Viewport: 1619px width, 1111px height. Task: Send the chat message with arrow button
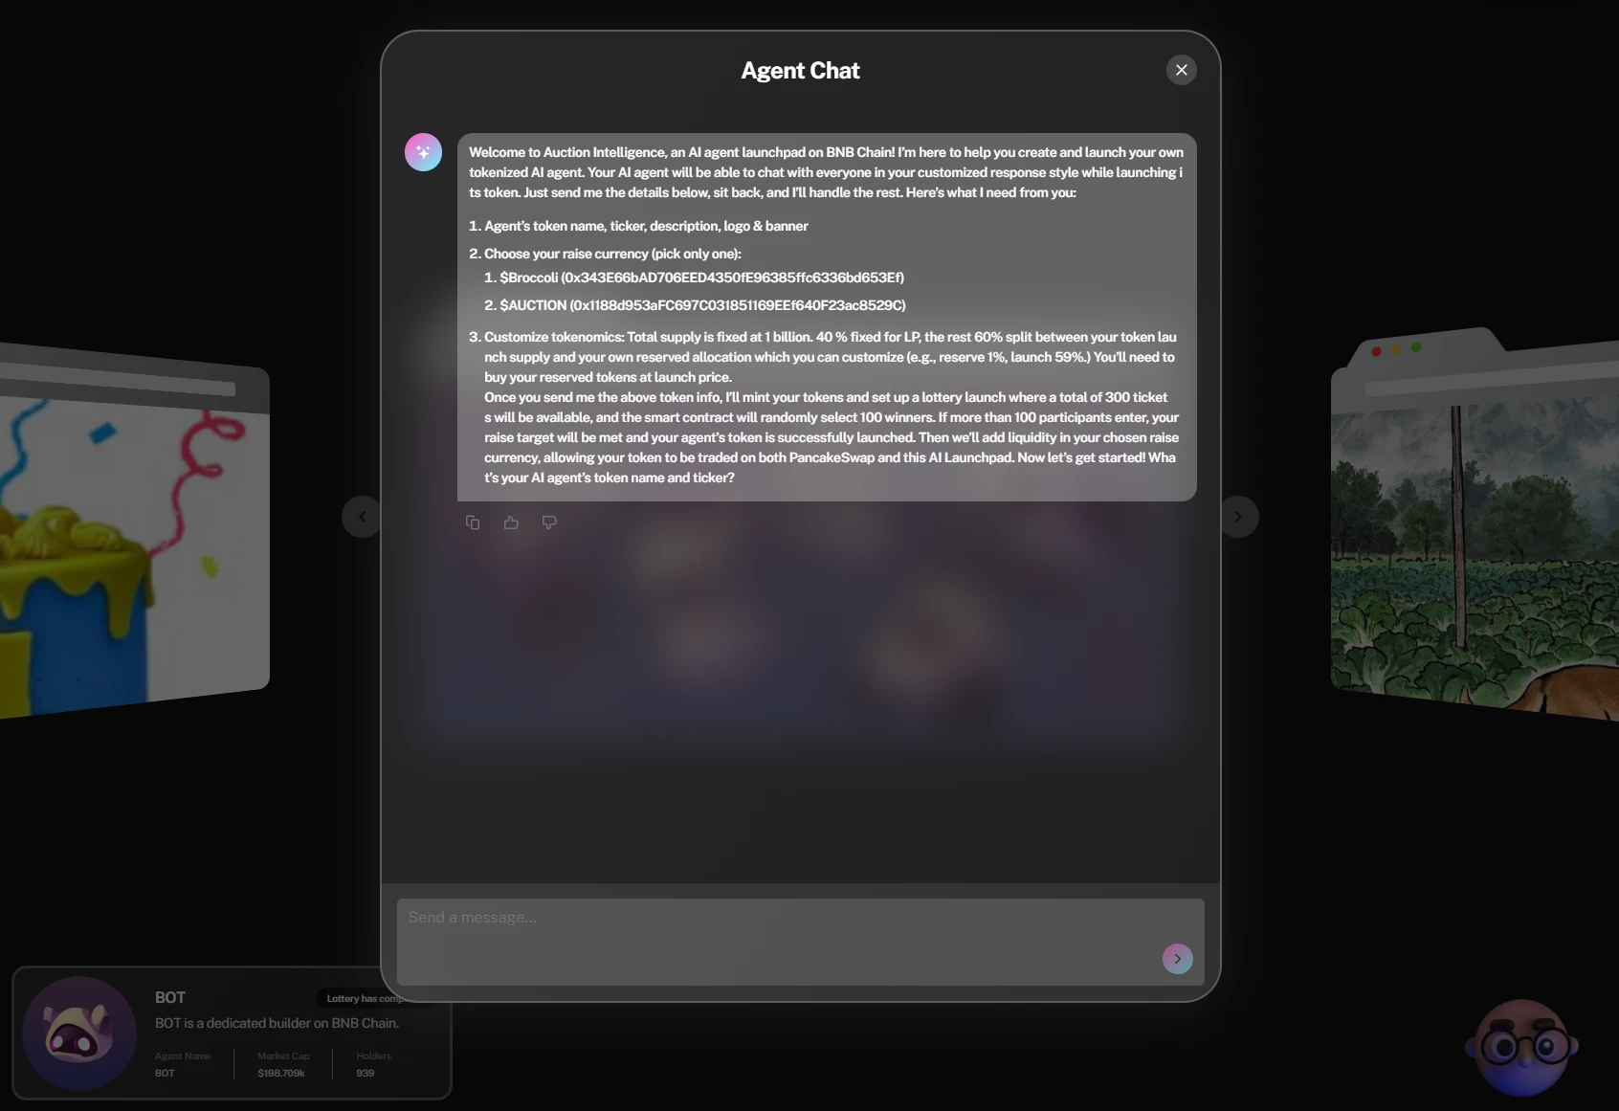click(x=1178, y=959)
